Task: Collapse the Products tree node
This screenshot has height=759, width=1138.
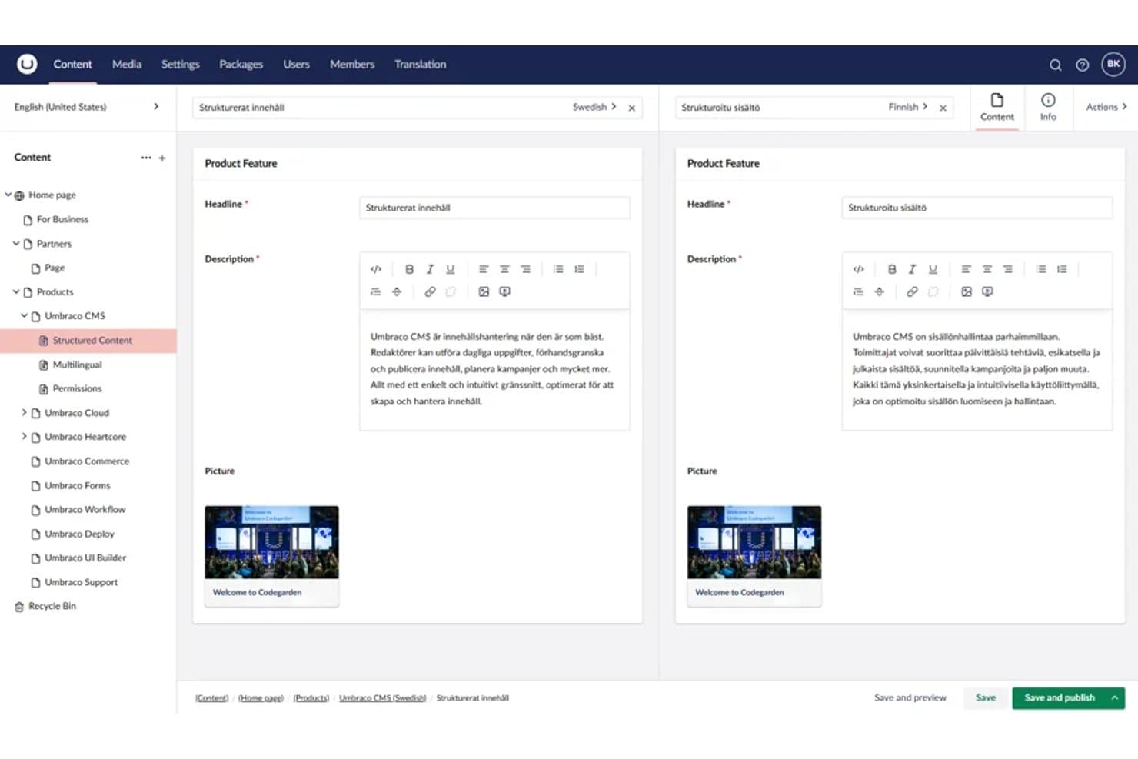Action: 16,291
